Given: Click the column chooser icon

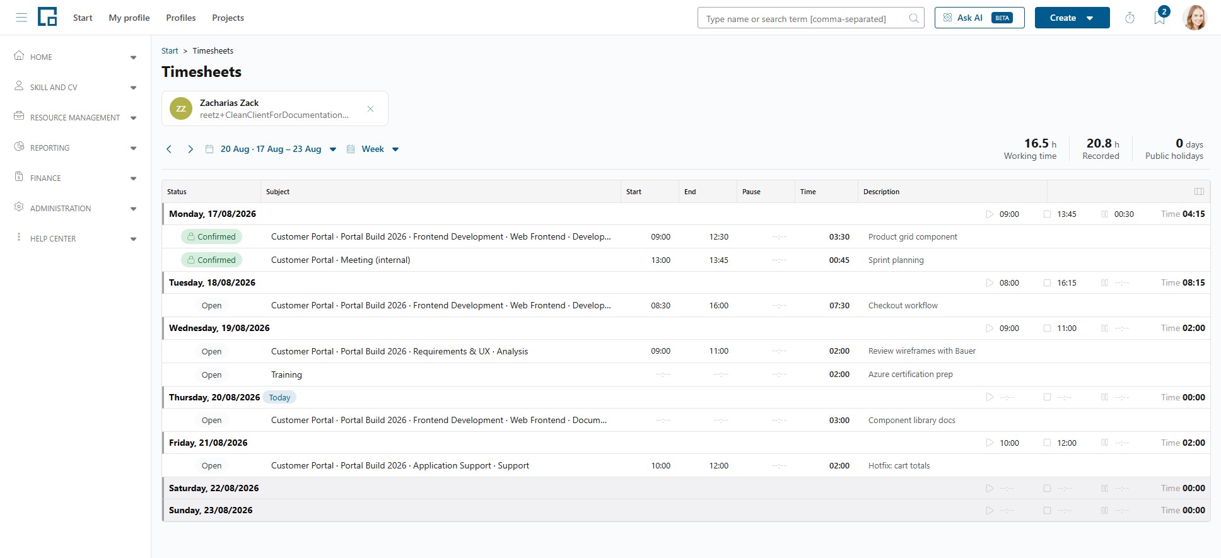Looking at the screenshot, I should pos(1199,192).
